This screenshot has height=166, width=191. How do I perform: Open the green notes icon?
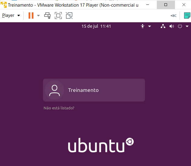pyautogui.click(x=187, y=16)
